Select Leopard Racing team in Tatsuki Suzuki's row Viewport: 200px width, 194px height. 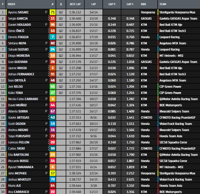point(169,49)
